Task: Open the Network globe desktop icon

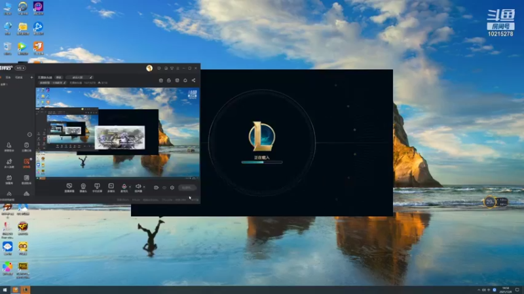Action: (7, 28)
